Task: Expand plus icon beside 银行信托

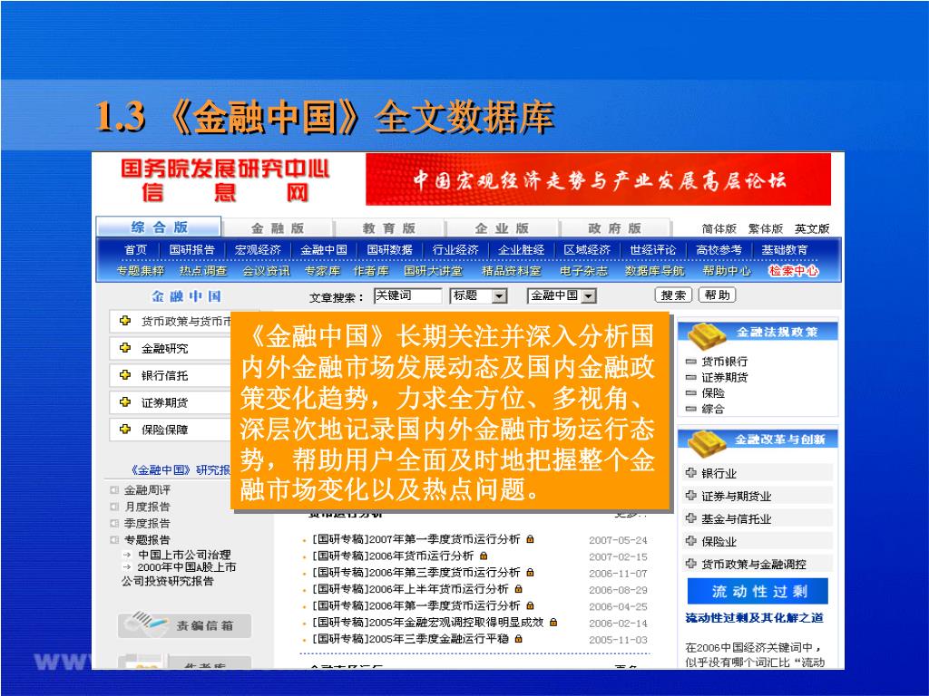Action: pyautogui.click(x=125, y=375)
